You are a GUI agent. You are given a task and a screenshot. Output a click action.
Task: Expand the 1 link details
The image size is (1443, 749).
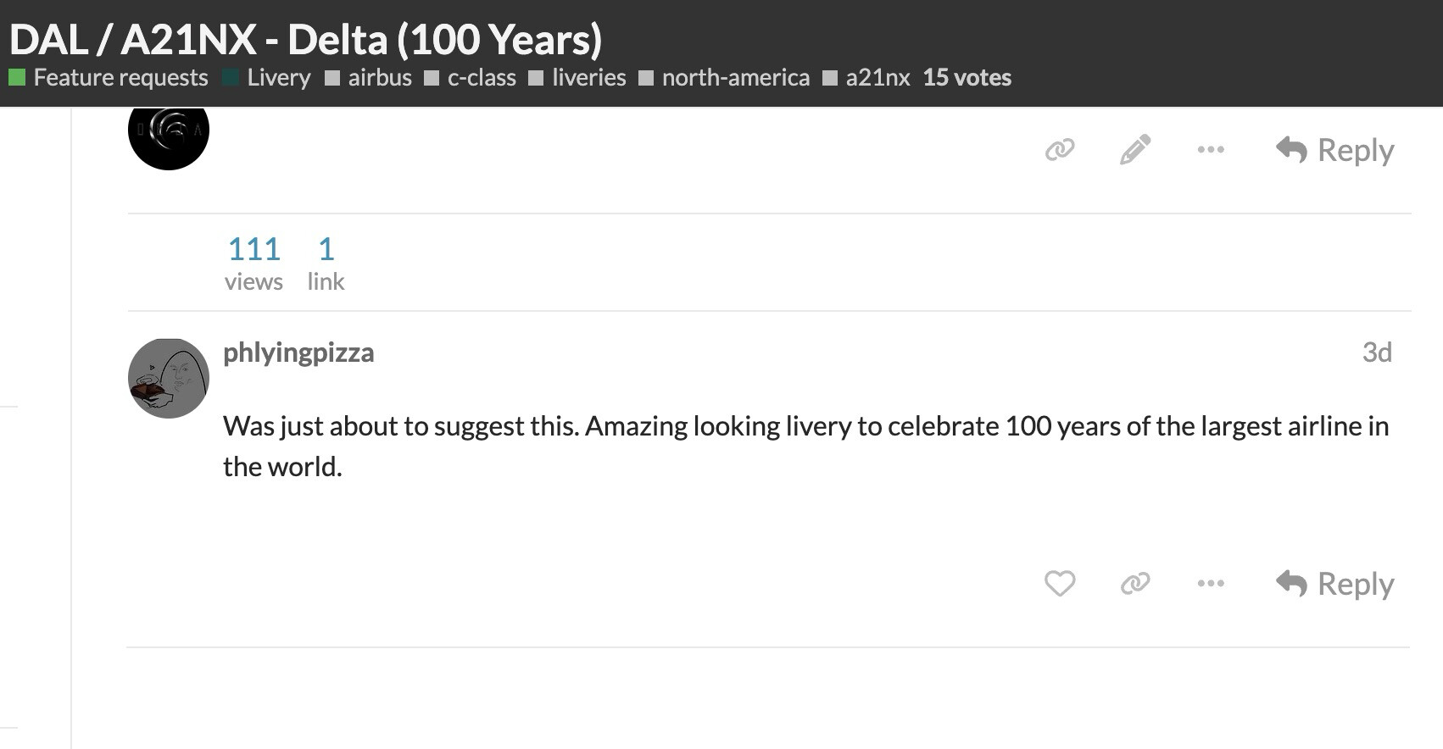click(326, 264)
